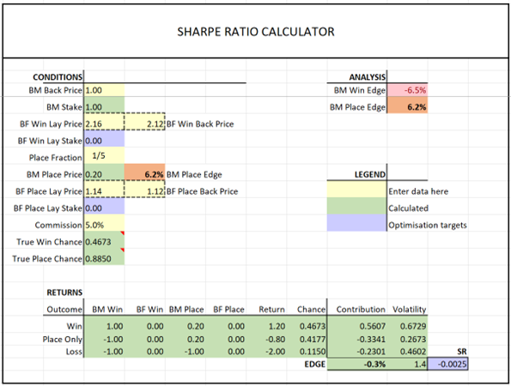
Task: Select the BM Win Edge -6.5% cell
Action: 407,90
